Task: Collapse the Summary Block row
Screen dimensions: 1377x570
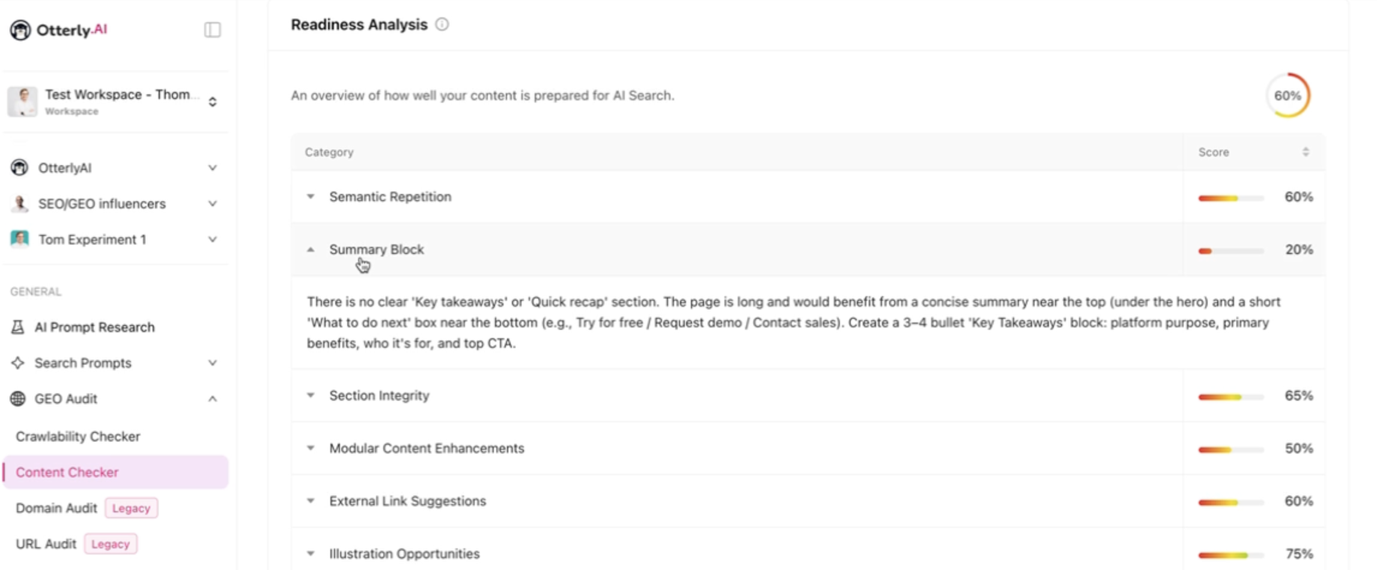Action: pyautogui.click(x=311, y=249)
